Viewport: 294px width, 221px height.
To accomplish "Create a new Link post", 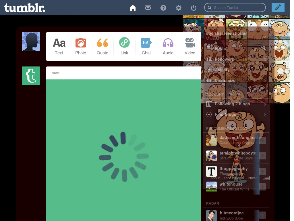I will point(124,46).
